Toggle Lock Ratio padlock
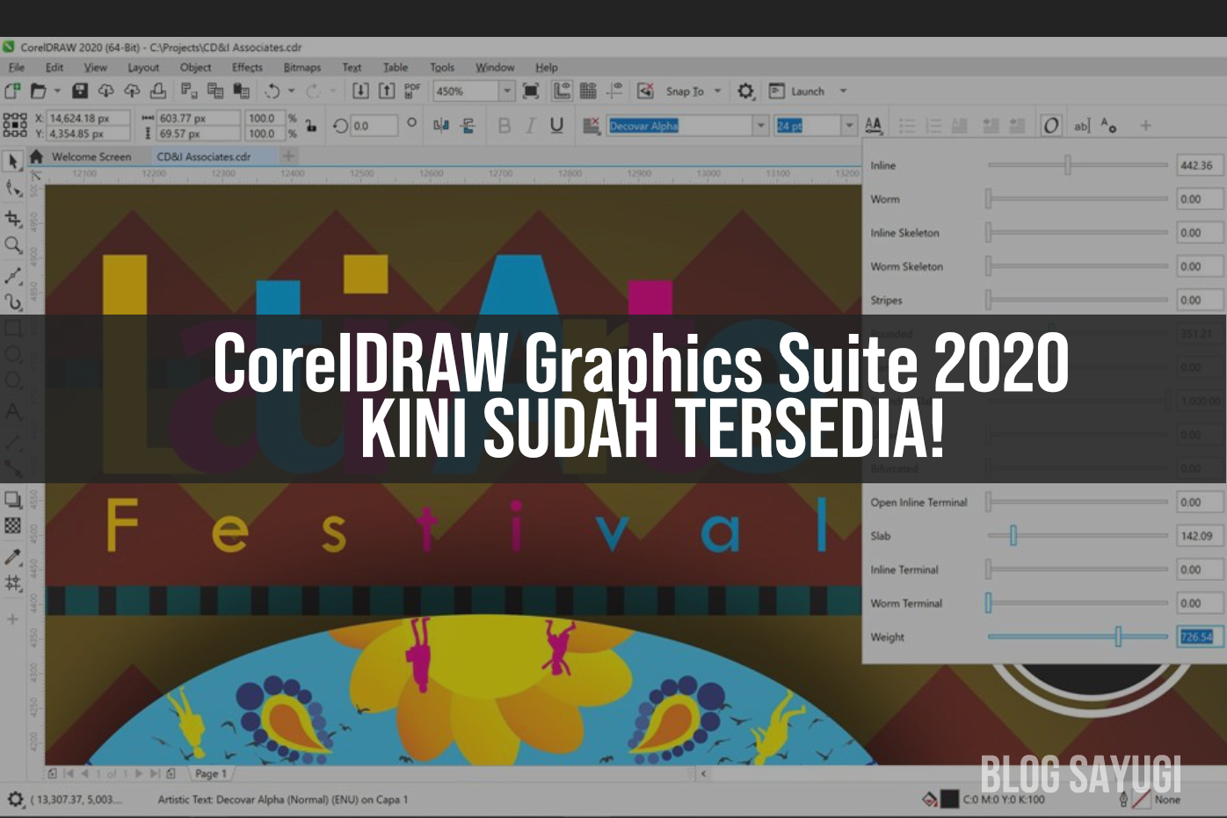Viewport: 1227px width, 818px height. 311,126
